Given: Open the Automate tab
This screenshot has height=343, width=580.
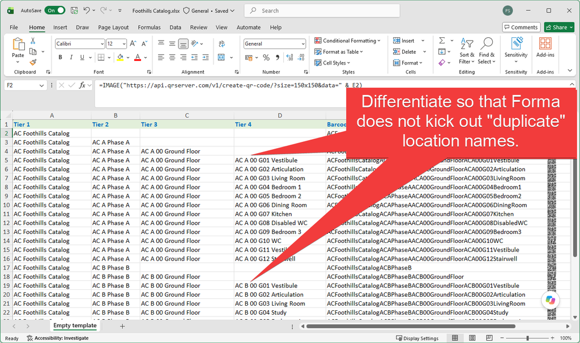Looking at the screenshot, I should 249,27.
